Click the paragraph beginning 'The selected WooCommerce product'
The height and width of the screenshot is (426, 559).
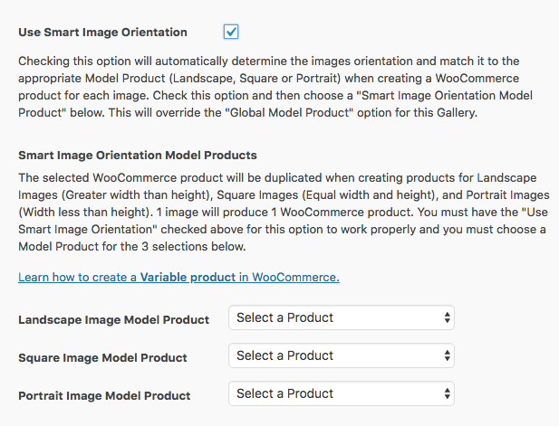pos(284,213)
